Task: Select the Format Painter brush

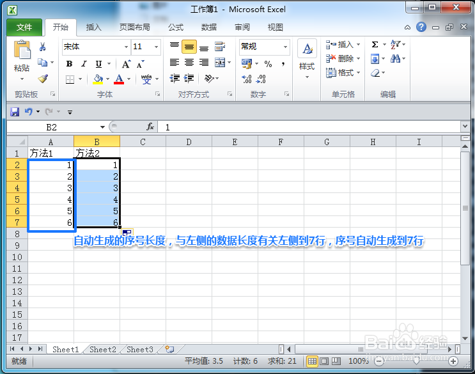Action: point(43,79)
